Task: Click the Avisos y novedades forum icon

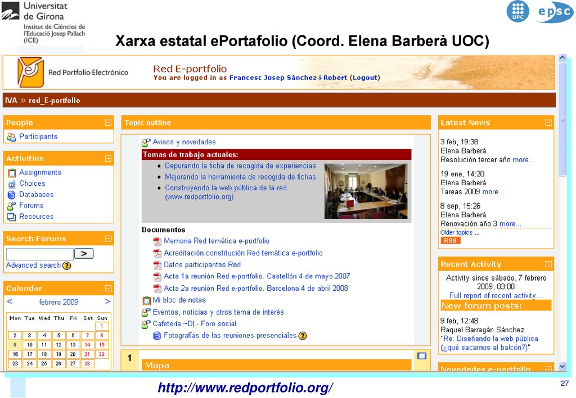Action: pos(146,142)
